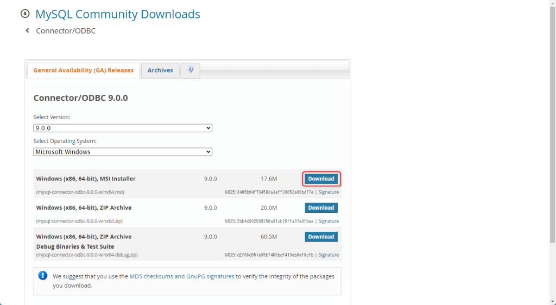The height and width of the screenshot is (305, 556).
Task: Open the information icon tab
Action: coord(191,70)
